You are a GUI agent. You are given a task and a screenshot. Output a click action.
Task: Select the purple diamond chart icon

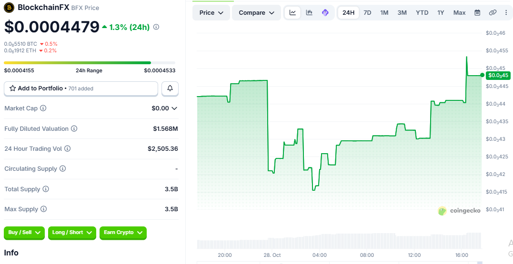click(x=325, y=13)
